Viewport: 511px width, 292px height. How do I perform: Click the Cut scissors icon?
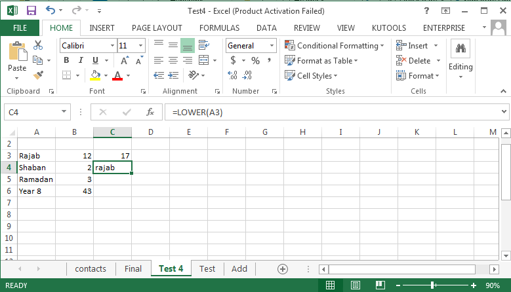pos(38,45)
